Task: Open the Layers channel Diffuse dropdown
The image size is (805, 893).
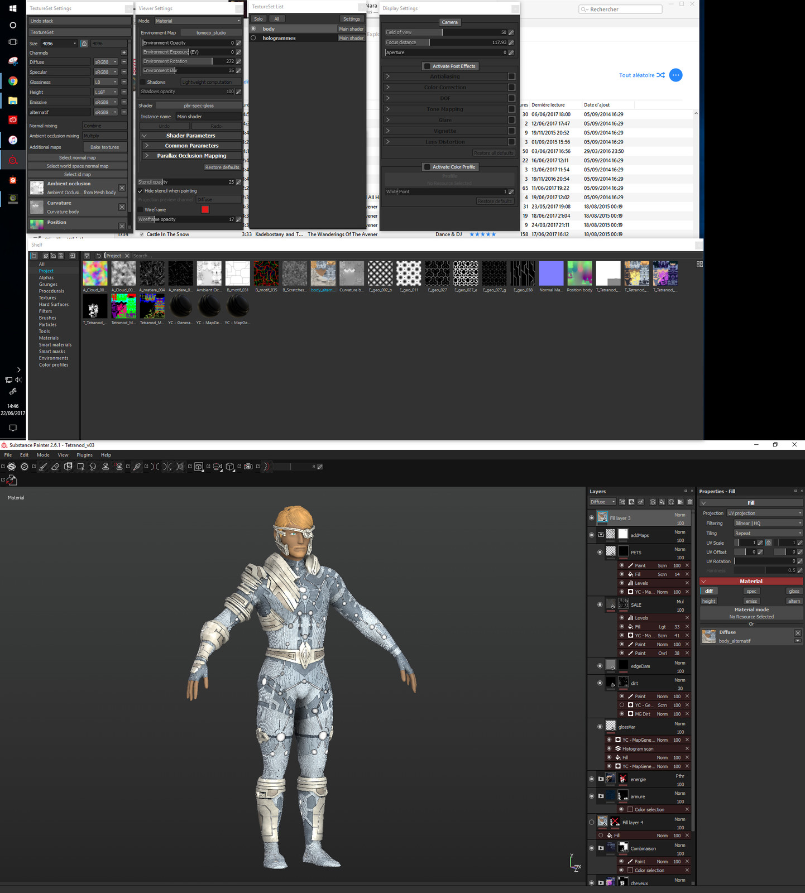Action: [x=603, y=502]
